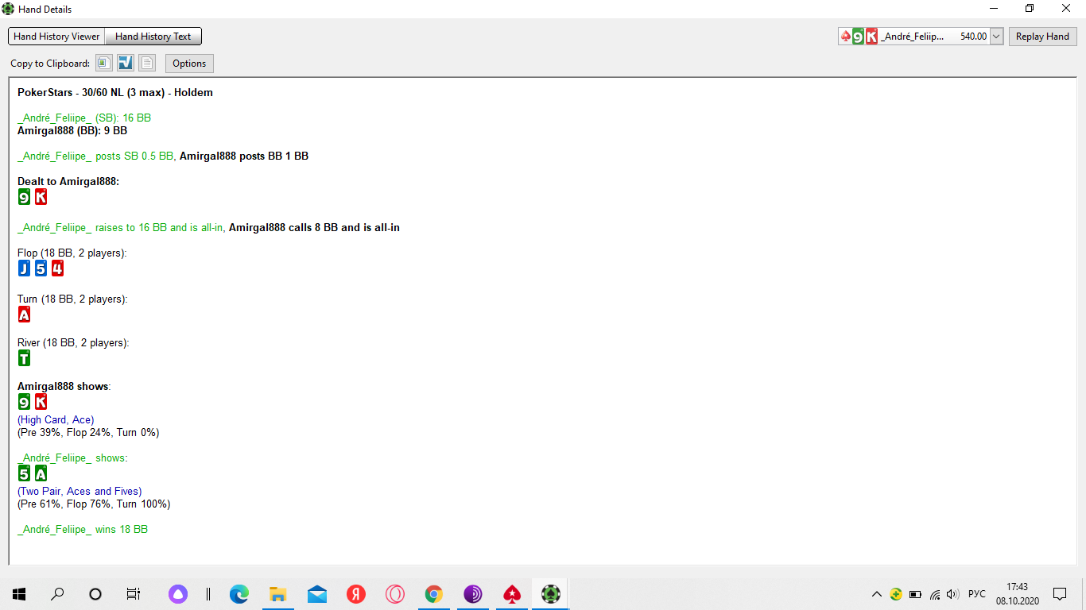Open Task View on taskbar
Image resolution: width=1086 pixels, height=610 pixels.
(134, 593)
